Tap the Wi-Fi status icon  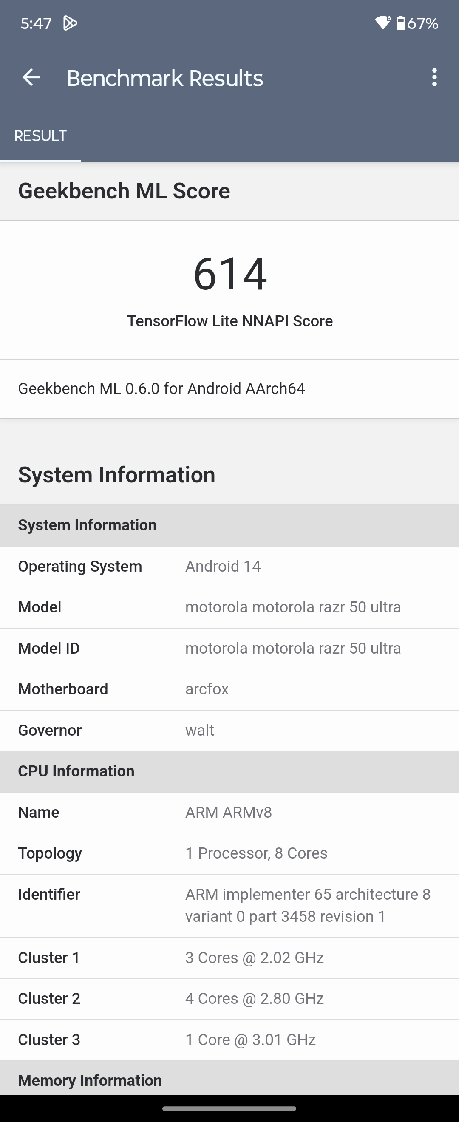(x=383, y=23)
